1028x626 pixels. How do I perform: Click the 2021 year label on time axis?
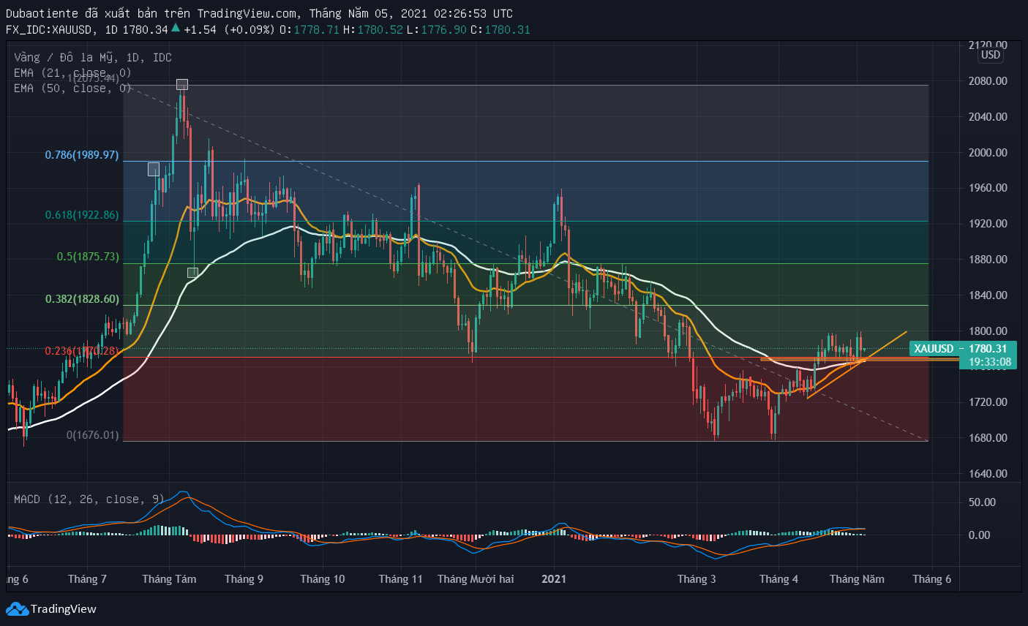pos(554,578)
